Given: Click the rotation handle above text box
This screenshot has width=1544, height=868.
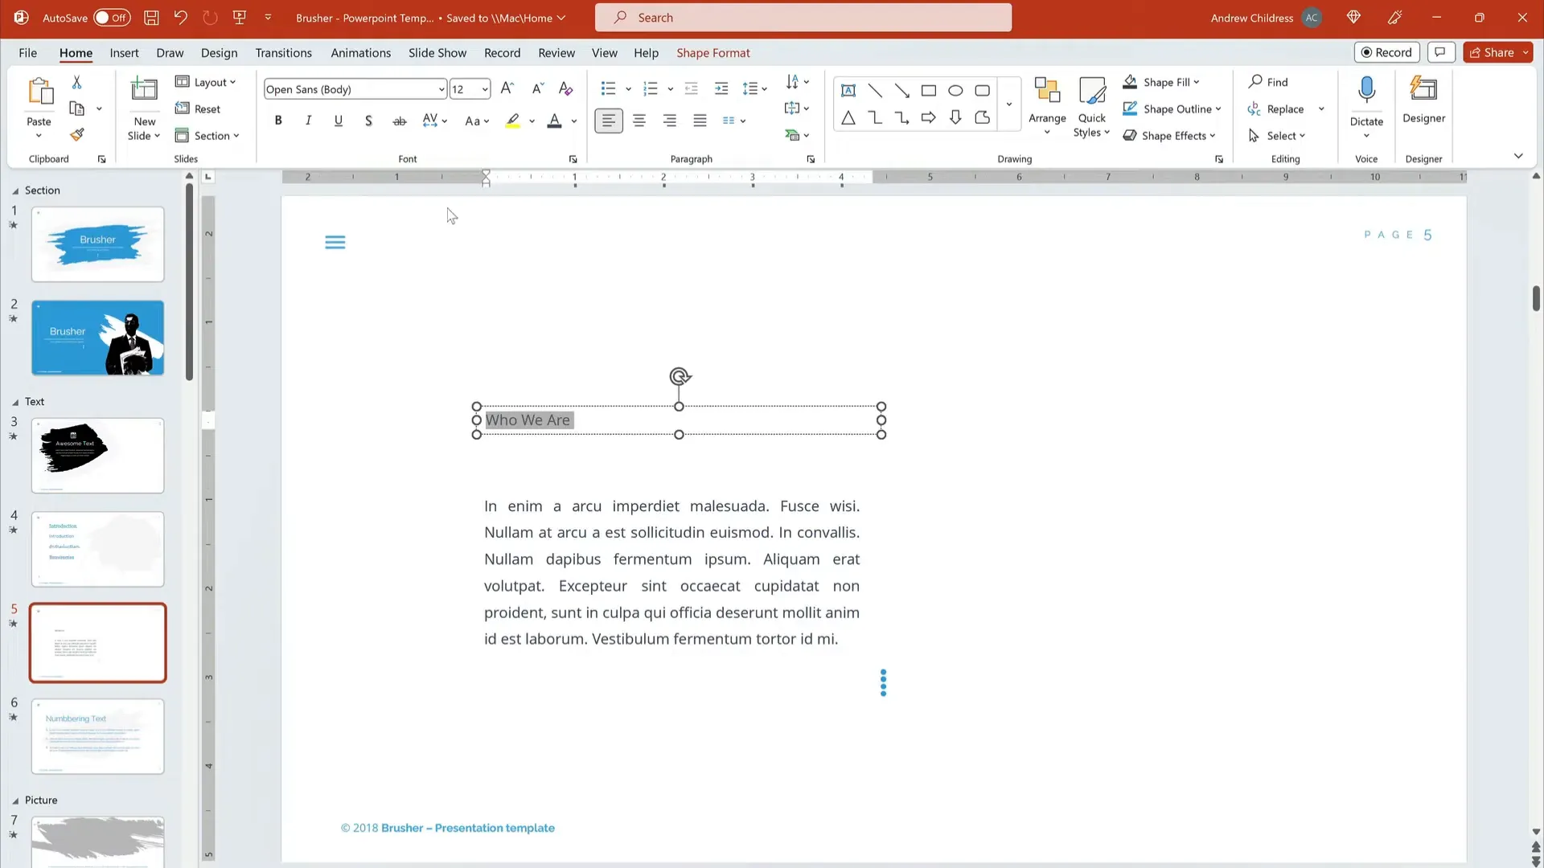Looking at the screenshot, I should tap(680, 376).
